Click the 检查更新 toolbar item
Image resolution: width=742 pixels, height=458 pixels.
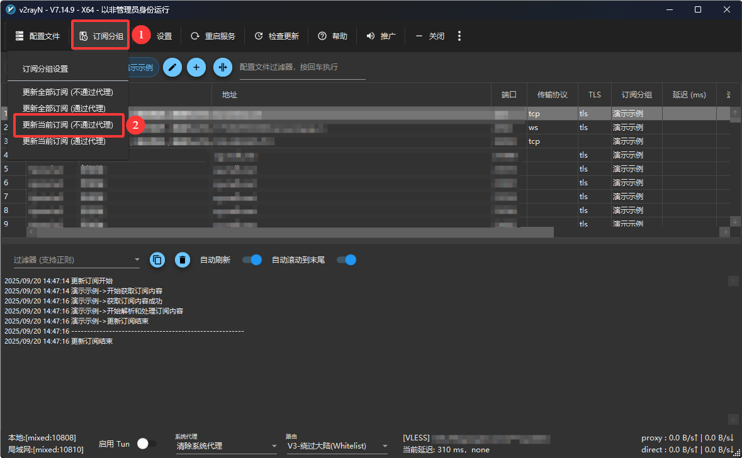coord(276,36)
